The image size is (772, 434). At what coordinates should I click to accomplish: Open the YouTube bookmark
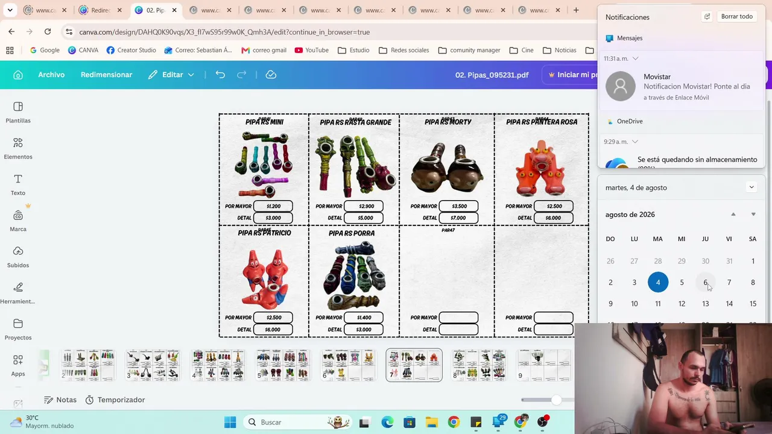pyautogui.click(x=311, y=50)
